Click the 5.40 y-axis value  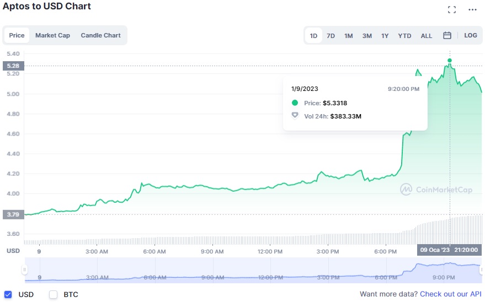(13, 53)
